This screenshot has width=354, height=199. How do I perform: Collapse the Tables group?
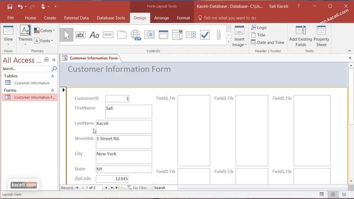[53, 76]
